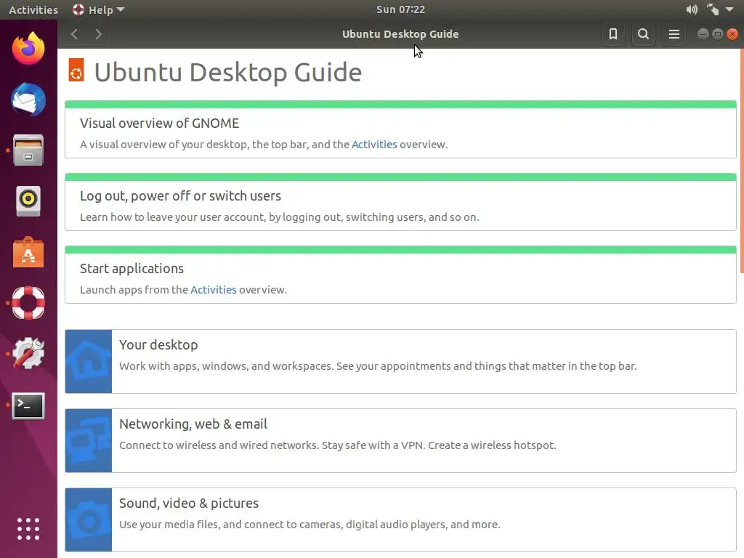Click the volume icon in the top bar
This screenshot has width=744, height=558.
(x=692, y=9)
